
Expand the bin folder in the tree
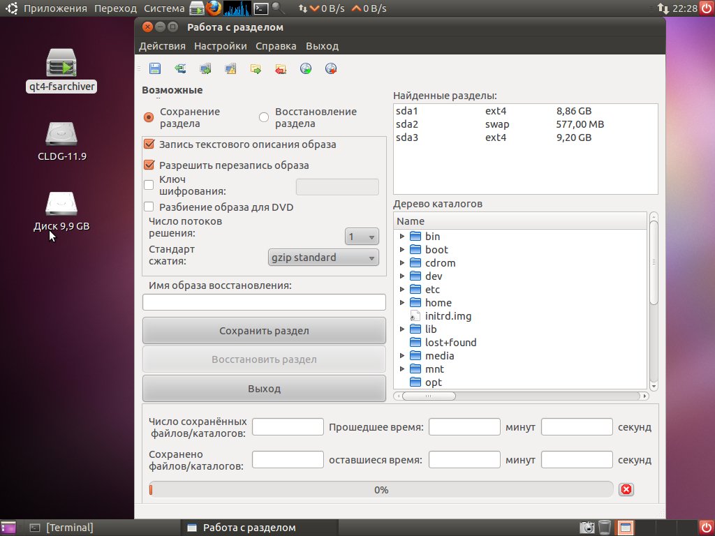click(x=402, y=236)
